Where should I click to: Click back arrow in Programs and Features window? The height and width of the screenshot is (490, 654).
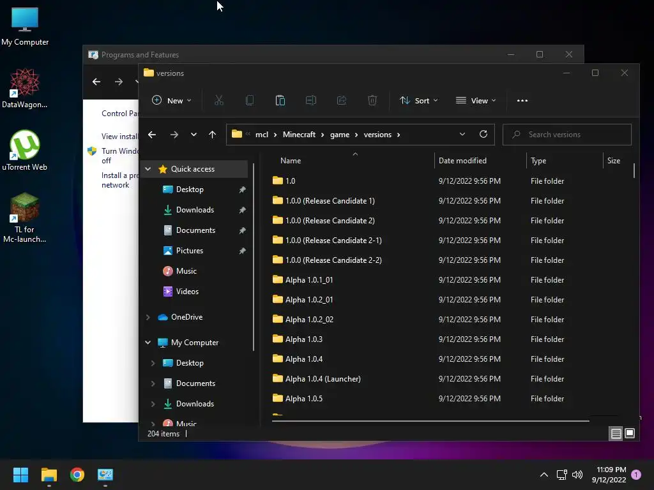[x=96, y=82]
